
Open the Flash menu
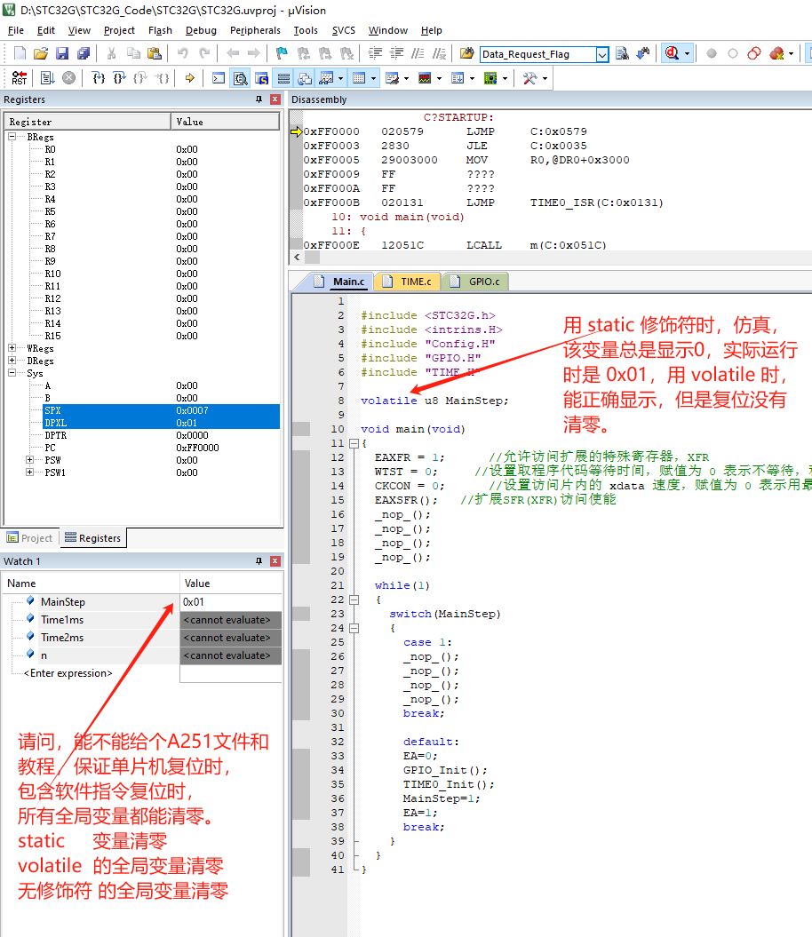160,30
